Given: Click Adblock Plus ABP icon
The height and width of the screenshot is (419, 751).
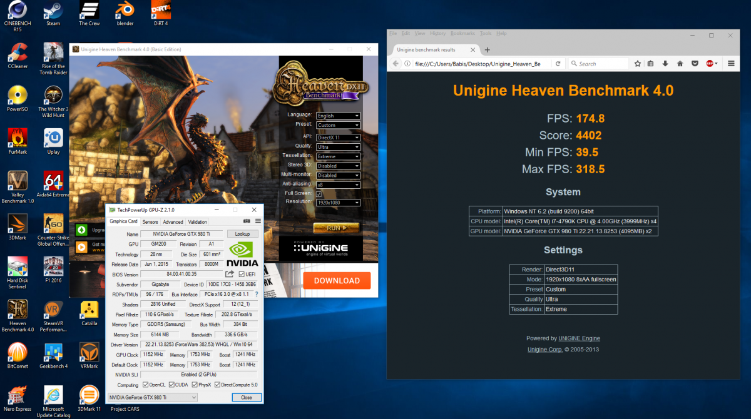Looking at the screenshot, I should [x=710, y=63].
